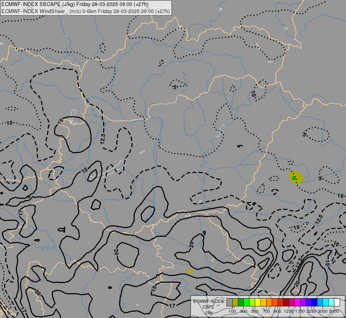Click the '1250' legend scale label
Viewport: 346px width, 318px height.
pyautogui.click(x=289, y=311)
